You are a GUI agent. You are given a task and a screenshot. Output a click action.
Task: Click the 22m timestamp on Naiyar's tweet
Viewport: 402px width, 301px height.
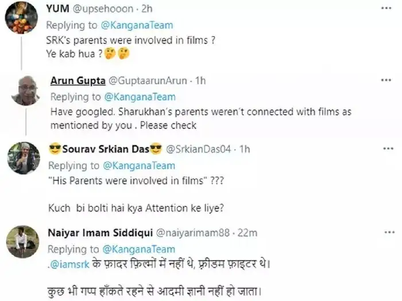(x=248, y=233)
